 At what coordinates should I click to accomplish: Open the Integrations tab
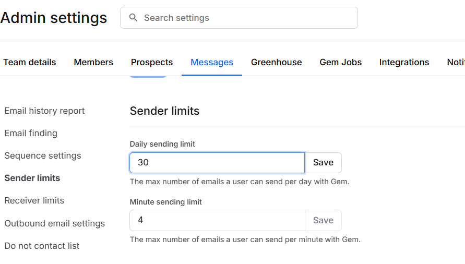(404, 62)
